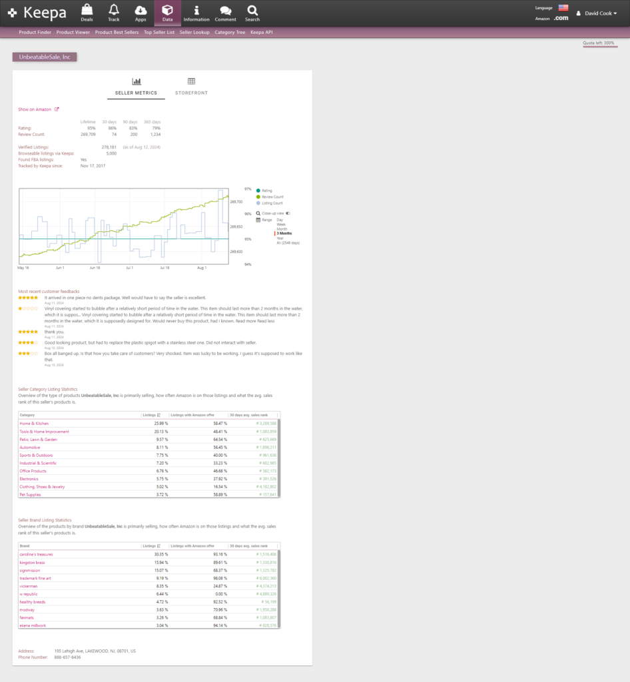The image size is (630, 682).
Task: Open the Electronics category link
Action: (29, 479)
